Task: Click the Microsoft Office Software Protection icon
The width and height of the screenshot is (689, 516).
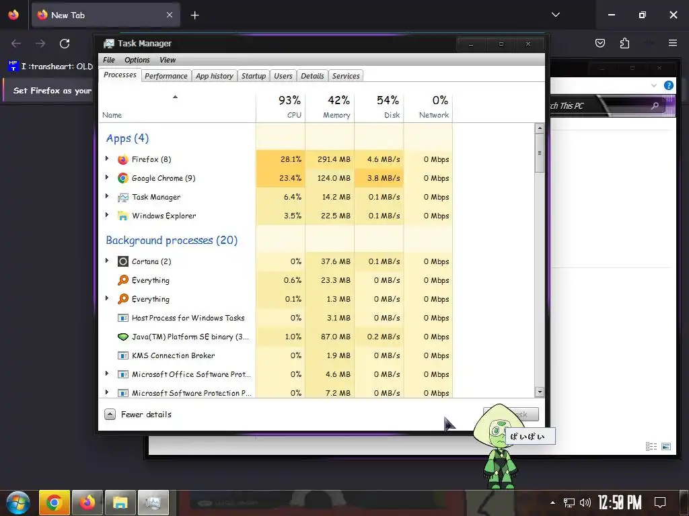Action: click(x=123, y=374)
